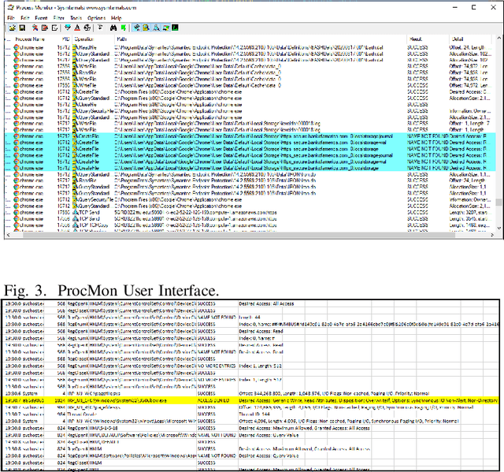Open the Filter menu
This screenshot has width=504, height=472.
point(59,17)
